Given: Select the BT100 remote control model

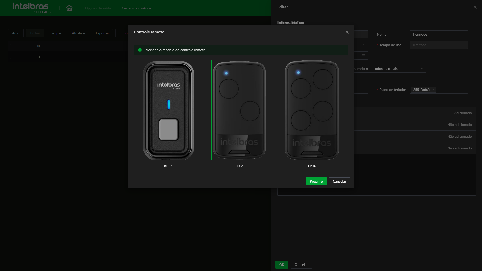Looking at the screenshot, I should (x=169, y=111).
